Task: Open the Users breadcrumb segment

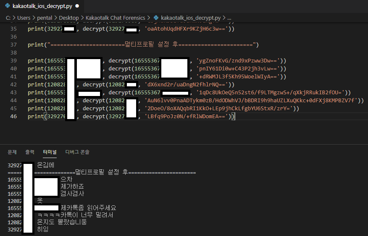Action: [x=24, y=18]
